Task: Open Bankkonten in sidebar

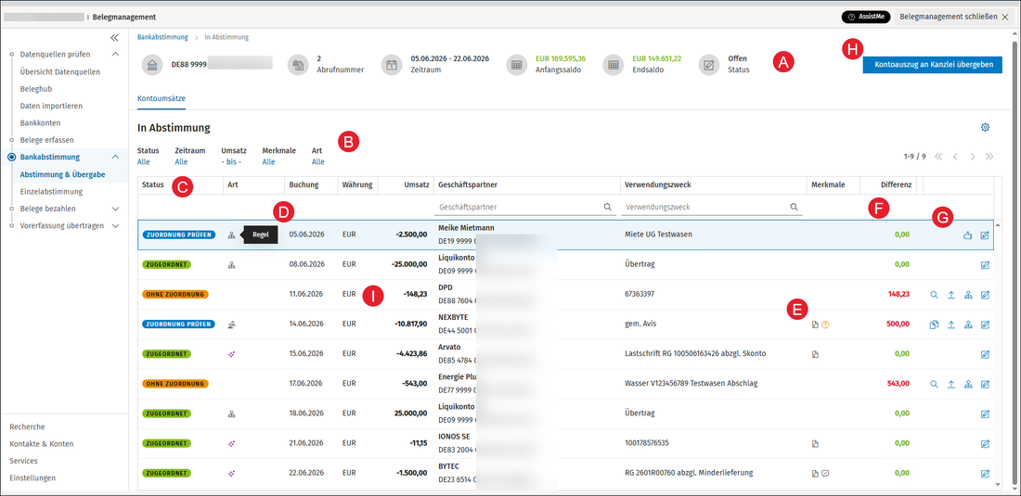Action: [40, 122]
